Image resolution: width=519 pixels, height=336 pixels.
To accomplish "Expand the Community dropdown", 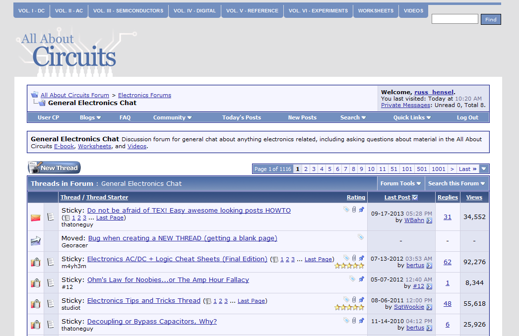I will pyautogui.click(x=172, y=117).
